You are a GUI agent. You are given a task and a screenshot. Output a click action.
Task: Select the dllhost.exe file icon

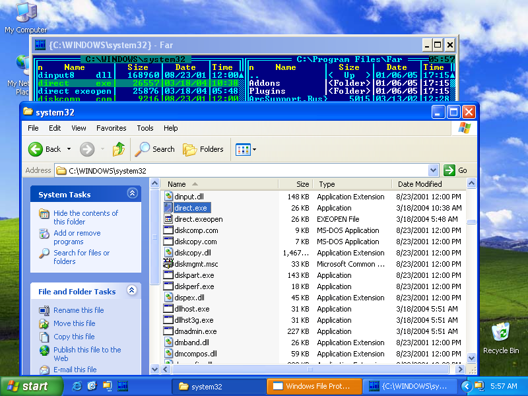168,309
